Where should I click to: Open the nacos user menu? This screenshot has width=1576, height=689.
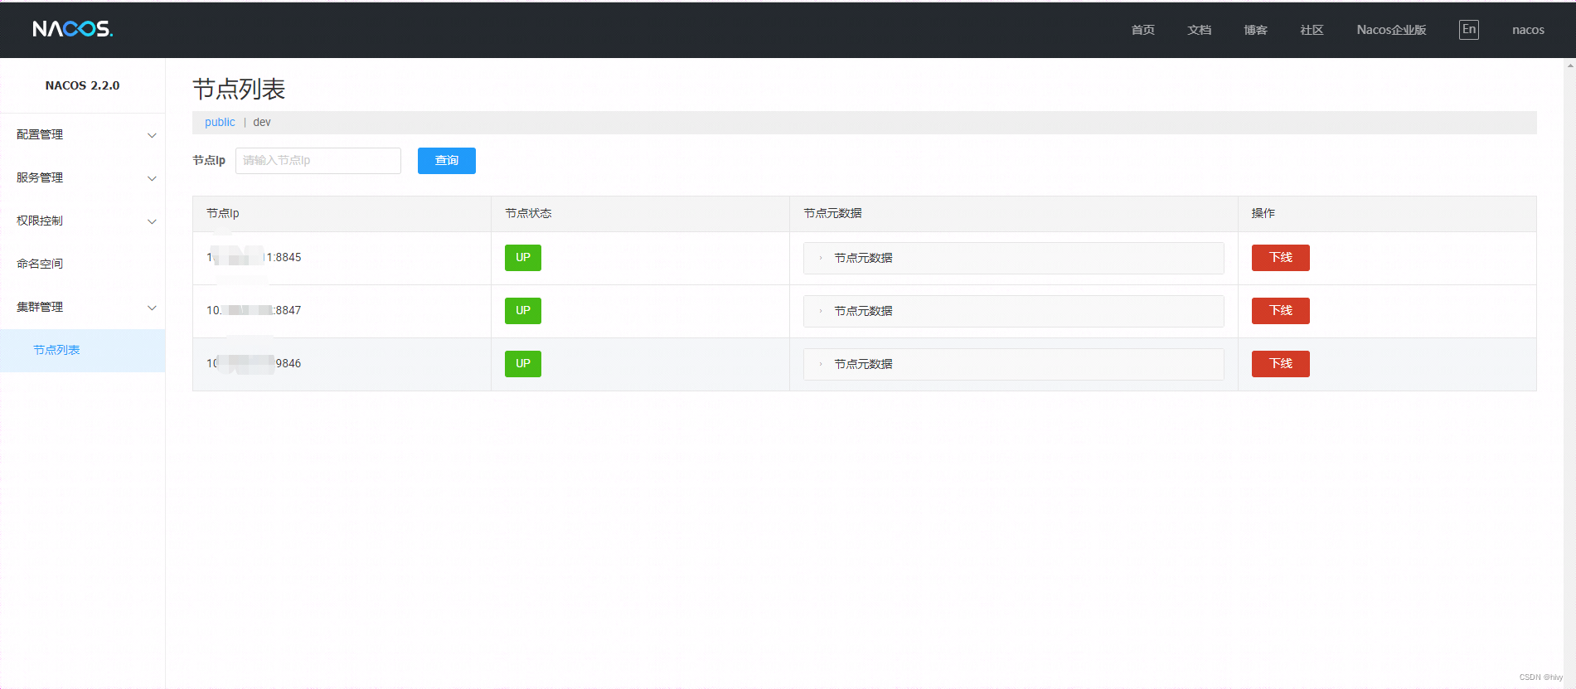(1528, 30)
